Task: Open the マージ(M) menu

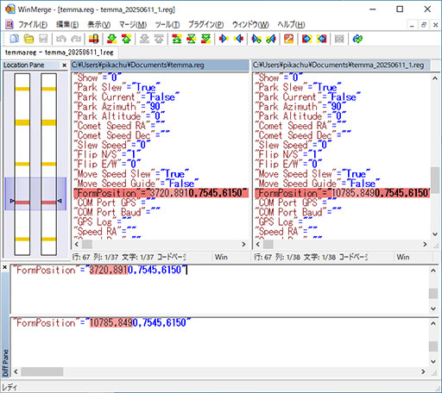Action: (x=133, y=25)
